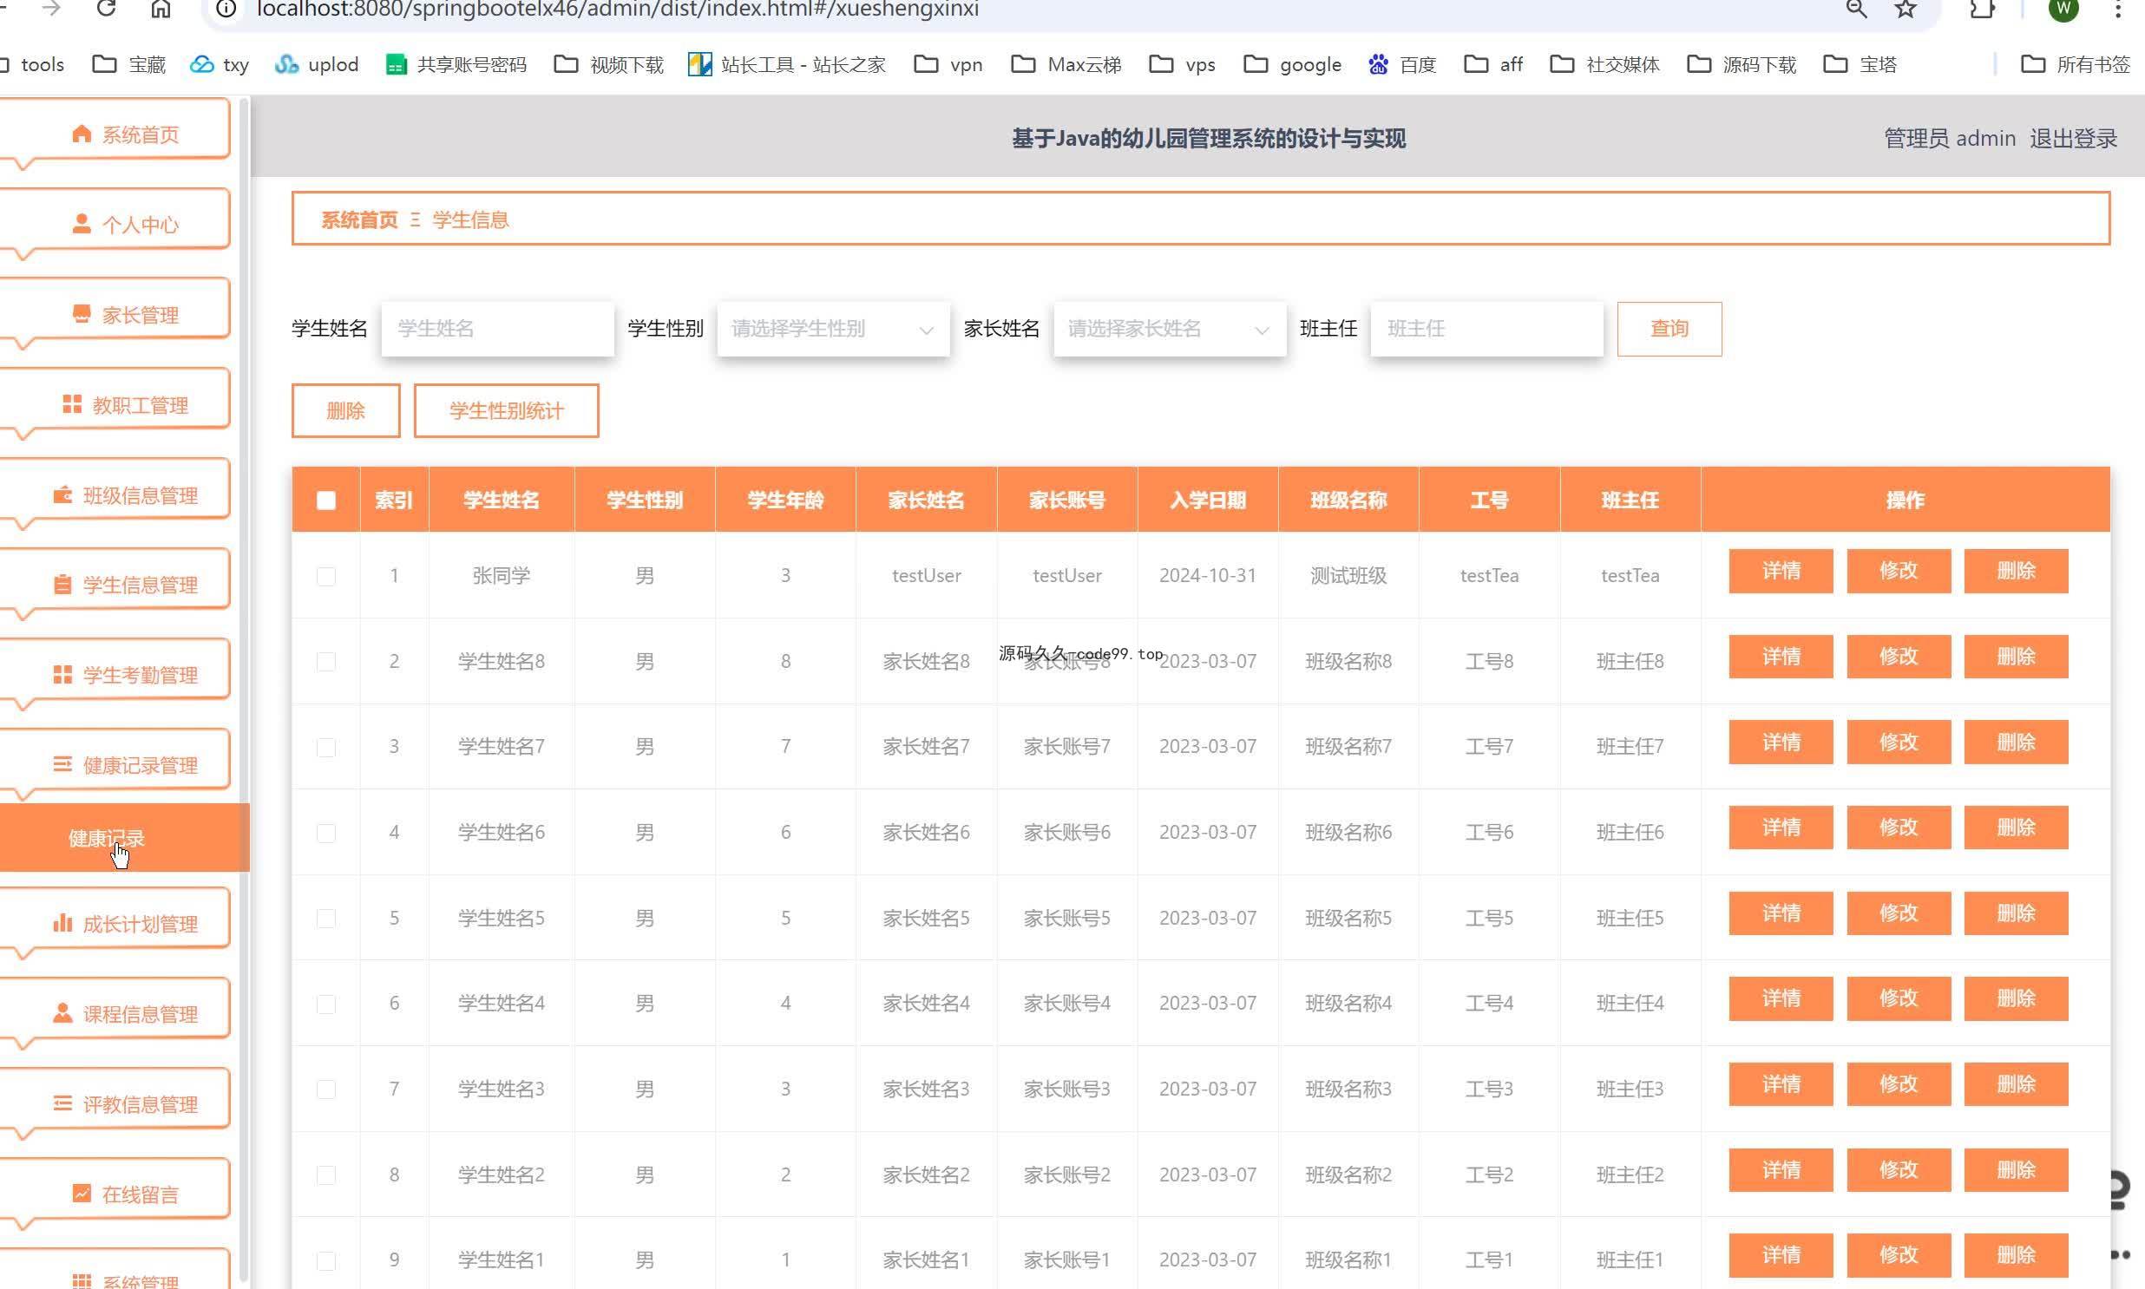Toggle the select-all checkbox in table header
Screen dimensions: 2145x1289
point(325,501)
